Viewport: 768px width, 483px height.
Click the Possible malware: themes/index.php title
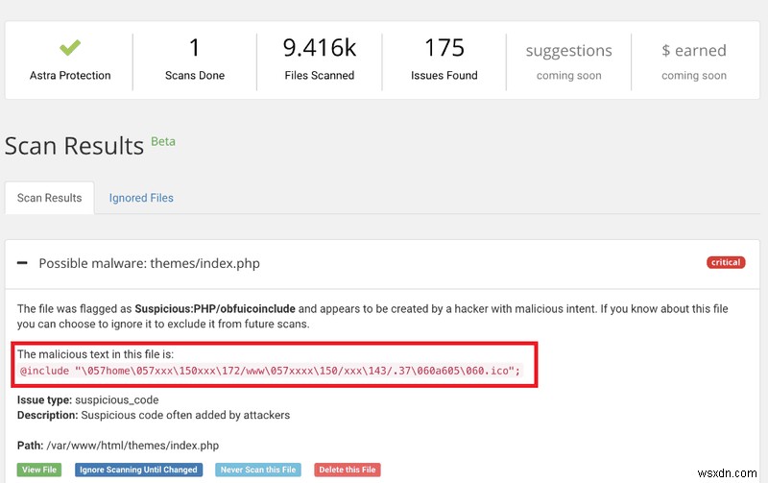(149, 263)
